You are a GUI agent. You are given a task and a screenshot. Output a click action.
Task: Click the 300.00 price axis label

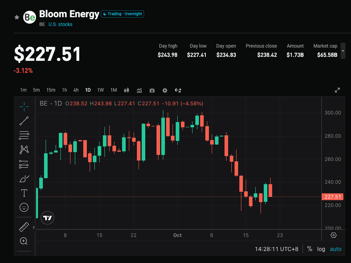click(x=333, y=112)
